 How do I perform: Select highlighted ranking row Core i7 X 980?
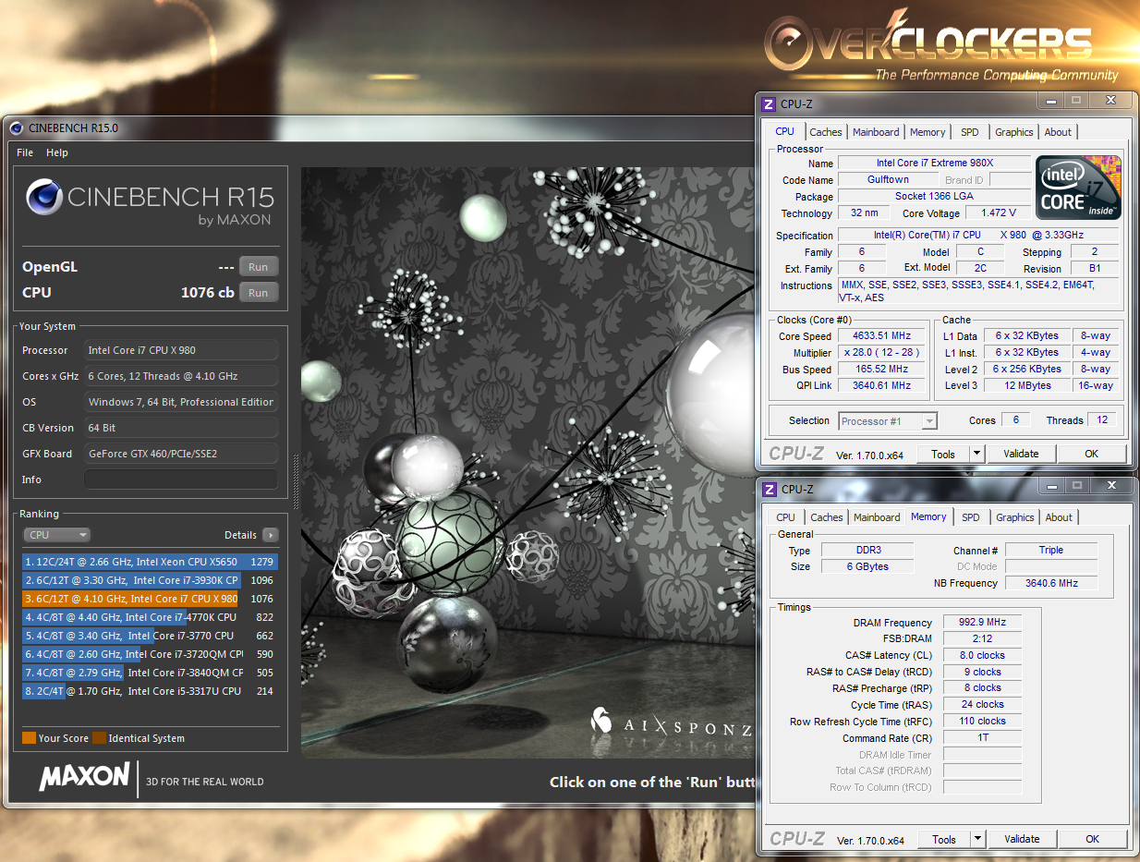(x=150, y=599)
